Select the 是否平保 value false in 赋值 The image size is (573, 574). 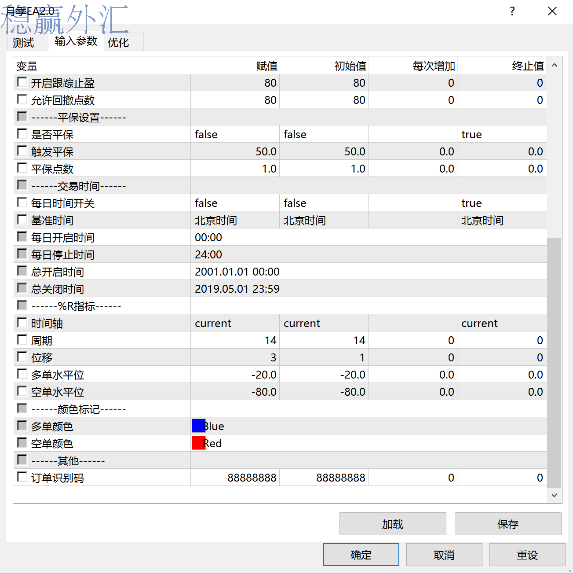[235, 134]
